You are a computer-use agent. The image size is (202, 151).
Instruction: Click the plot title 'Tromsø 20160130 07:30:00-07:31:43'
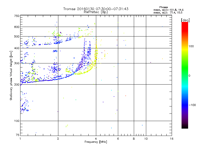tap(96, 9)
